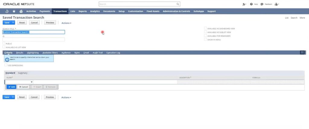Enable Available as List View

(x=4, y=47)
